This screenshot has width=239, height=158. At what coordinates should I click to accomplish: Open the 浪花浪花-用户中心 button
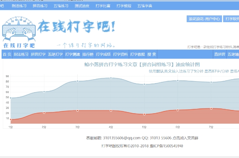click(x=204, y=19)
